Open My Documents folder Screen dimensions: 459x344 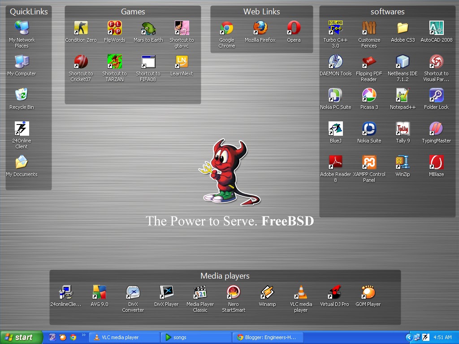pos(22,166)
